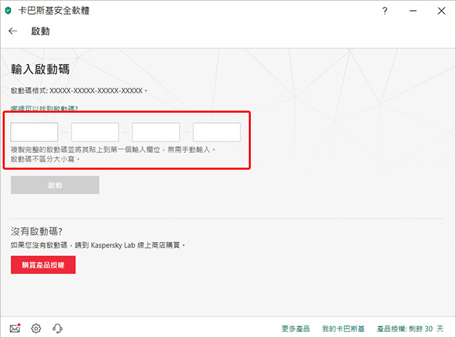Open help via the question mark icon
The height and width of the screenshot is (338, 456).
coord(385,11)
